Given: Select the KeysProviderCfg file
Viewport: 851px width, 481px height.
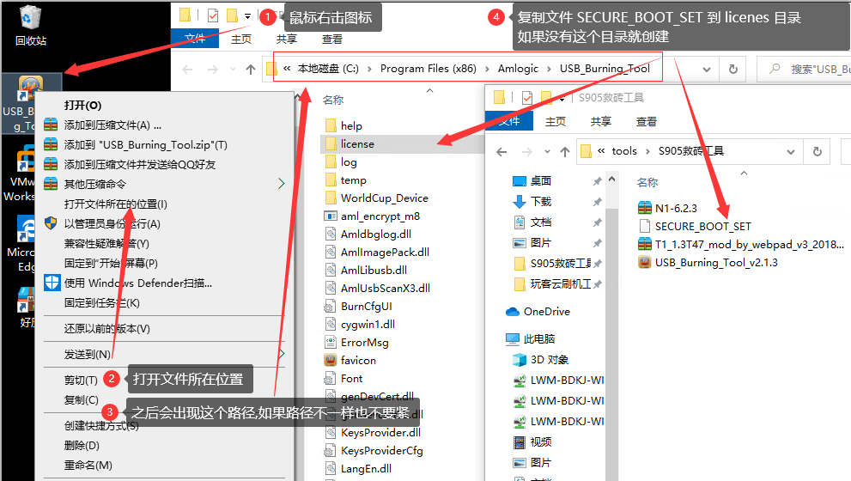Looking at the screenshot, I should (x=374, y=451).
